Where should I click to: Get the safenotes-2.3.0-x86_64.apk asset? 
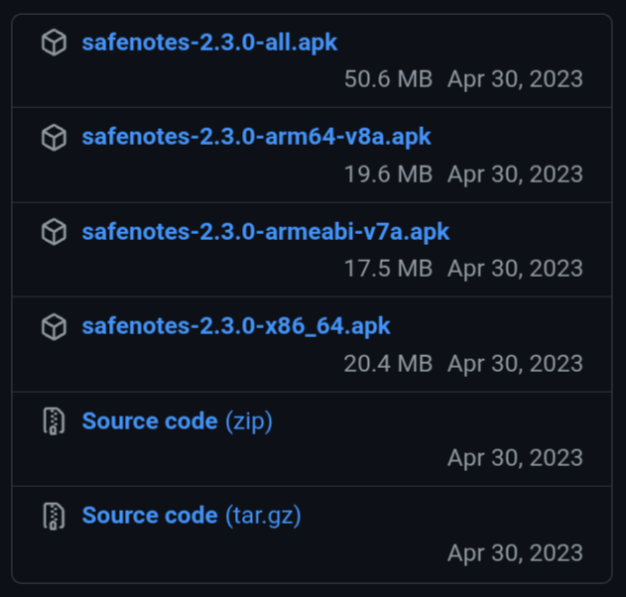pyautogui.click(x=236, y=326)
